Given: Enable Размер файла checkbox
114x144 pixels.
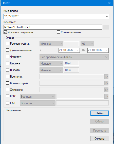Looking at the screenshot, I should point(8,44).
